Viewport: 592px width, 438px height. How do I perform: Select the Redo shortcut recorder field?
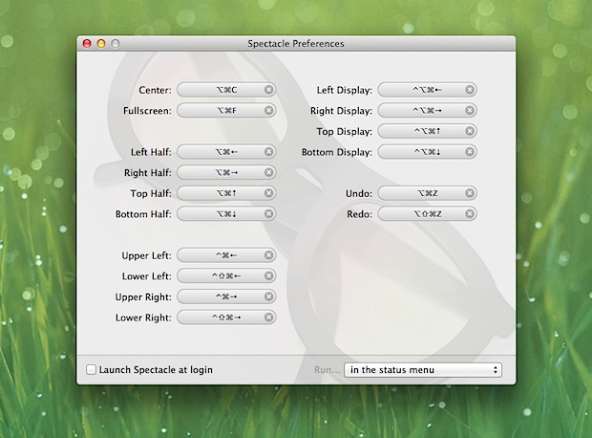coord(428,214)
